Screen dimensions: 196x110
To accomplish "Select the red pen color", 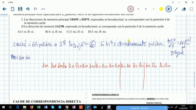I will pyautogui.click(x=131, y=9).
